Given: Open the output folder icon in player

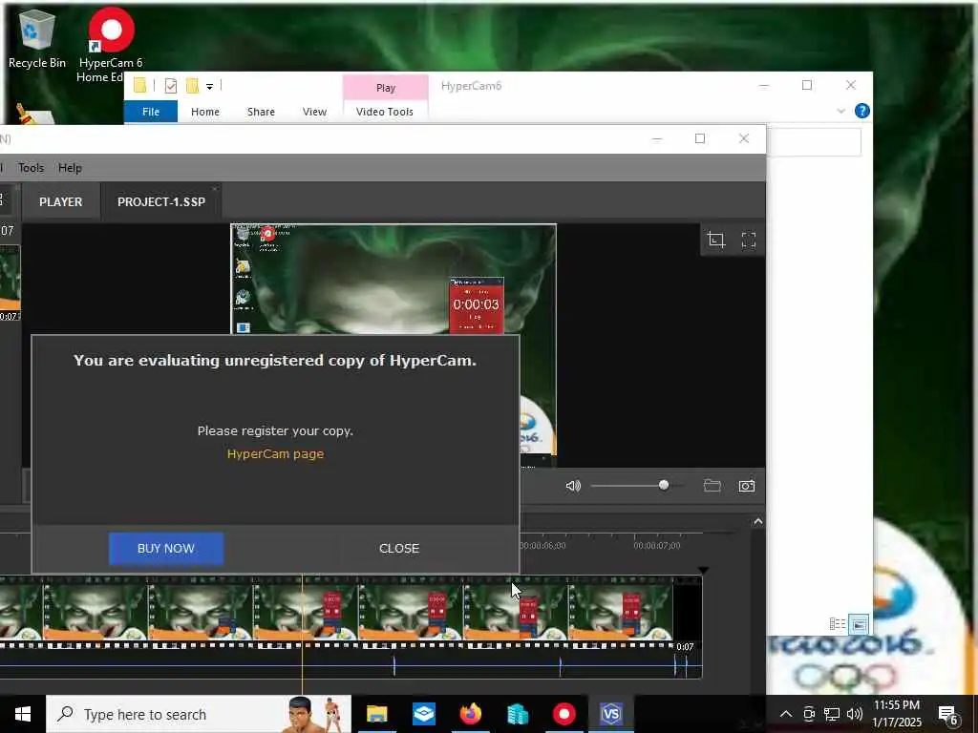Looking at the screenshot, I should pyautogui.click(x=712, y=486).
